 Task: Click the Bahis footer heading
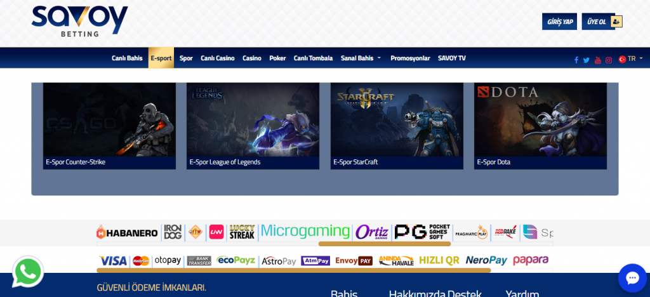[x=344, y=293]
